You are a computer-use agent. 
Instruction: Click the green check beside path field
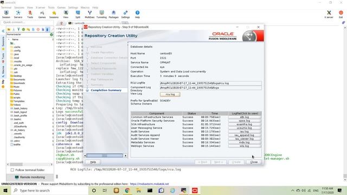coord(52,35)
